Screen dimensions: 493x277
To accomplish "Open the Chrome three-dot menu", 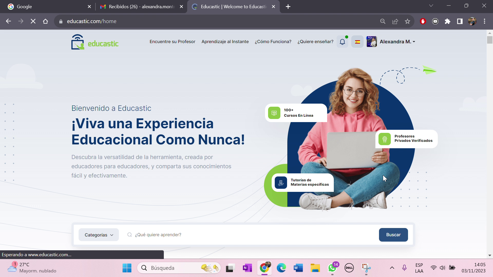I will [485, 21].
